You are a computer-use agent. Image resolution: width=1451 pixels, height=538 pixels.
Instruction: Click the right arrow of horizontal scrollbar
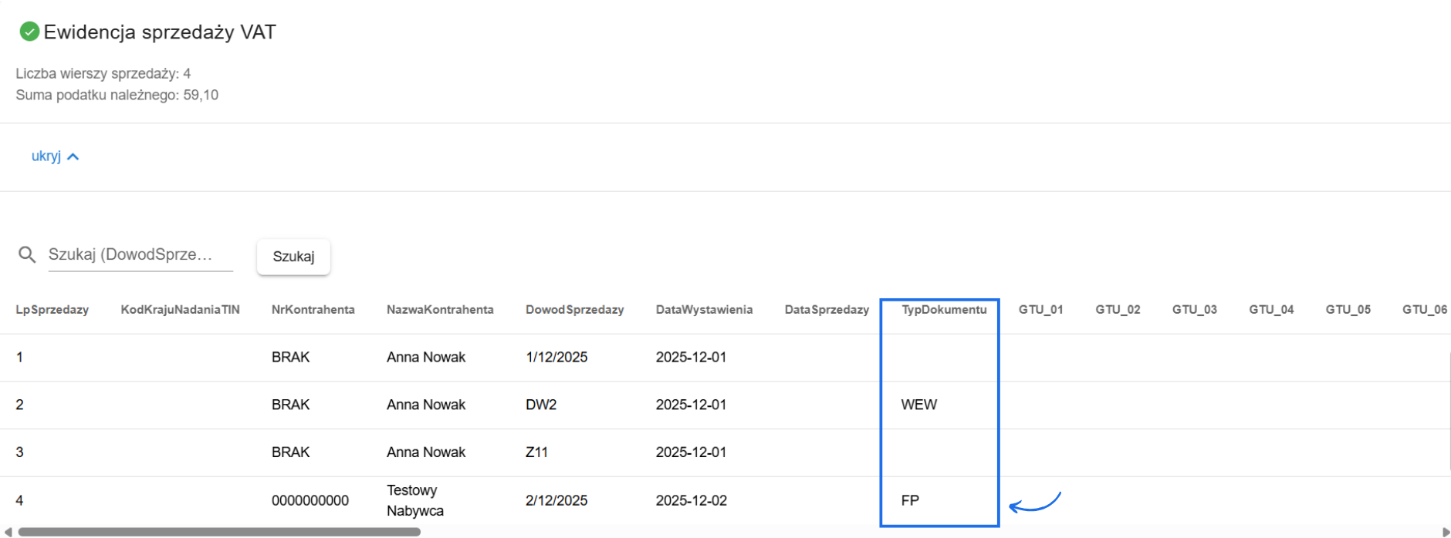(1446, 532)
